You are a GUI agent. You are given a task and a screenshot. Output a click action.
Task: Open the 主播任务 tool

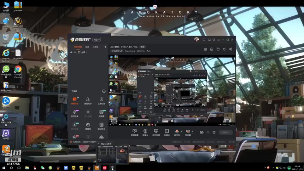click(x=101, y=101)
